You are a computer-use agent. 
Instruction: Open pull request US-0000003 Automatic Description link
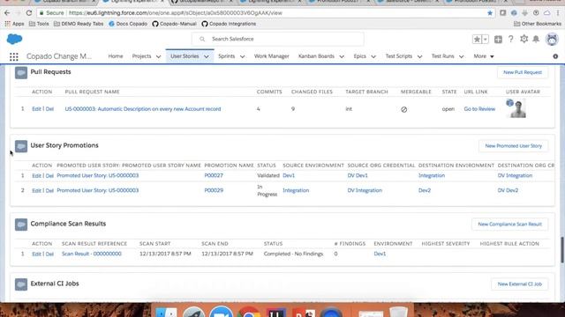point(143,109)
